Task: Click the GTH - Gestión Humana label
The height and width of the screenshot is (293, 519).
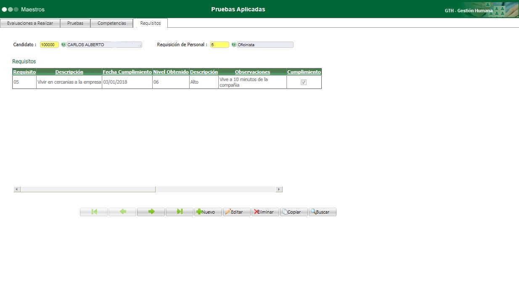Action: [x=469, y=10]
